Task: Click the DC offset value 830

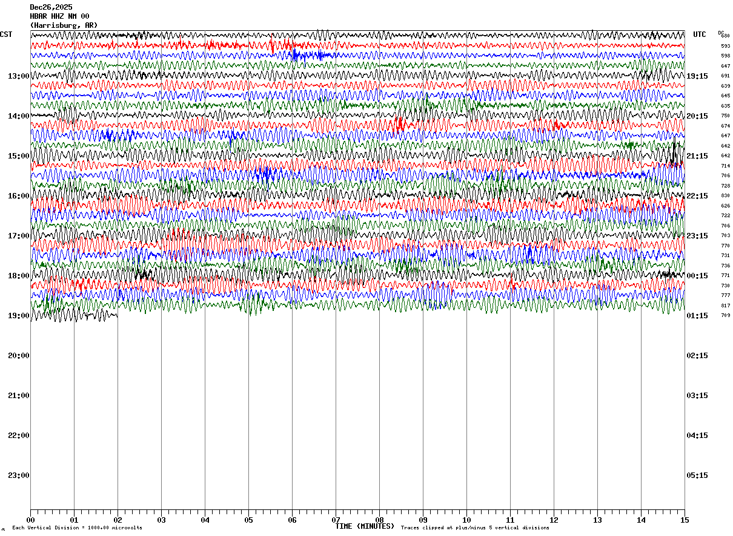Action: point(725,196)
